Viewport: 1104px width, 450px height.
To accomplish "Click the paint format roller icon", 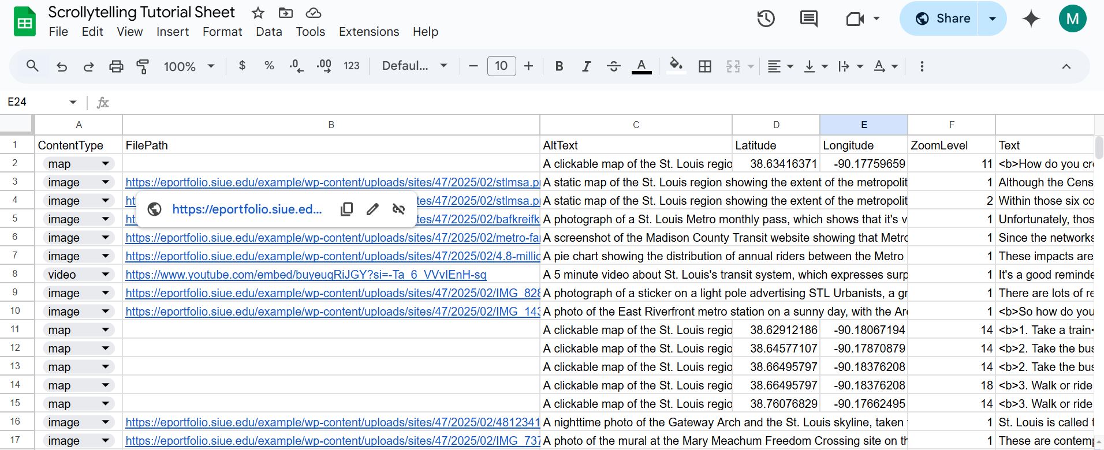I will [x=142, y=66].
